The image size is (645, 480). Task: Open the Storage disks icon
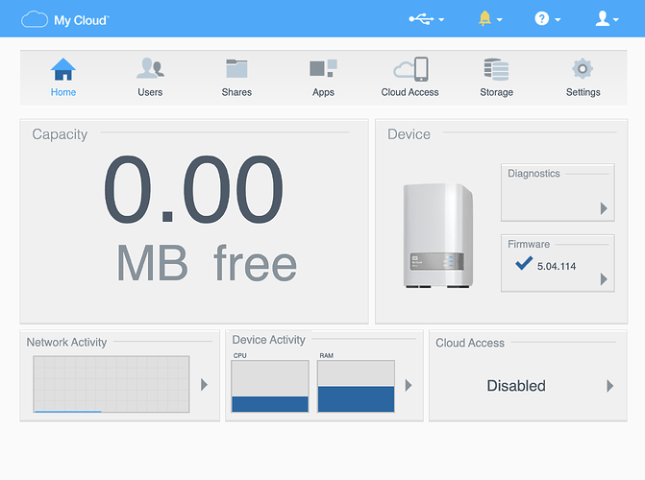(x=497, y=69)
